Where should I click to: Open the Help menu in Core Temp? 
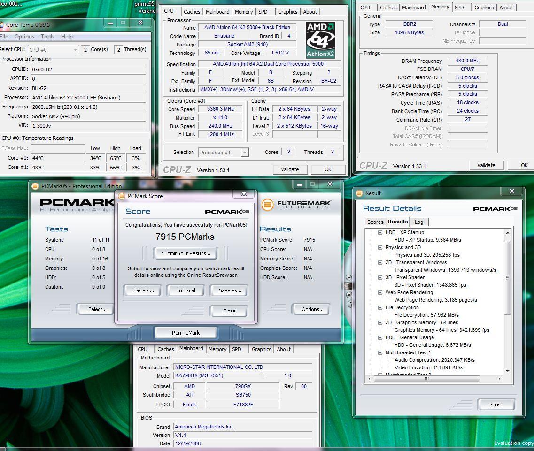pyautogui.click(x=67, y=37)
